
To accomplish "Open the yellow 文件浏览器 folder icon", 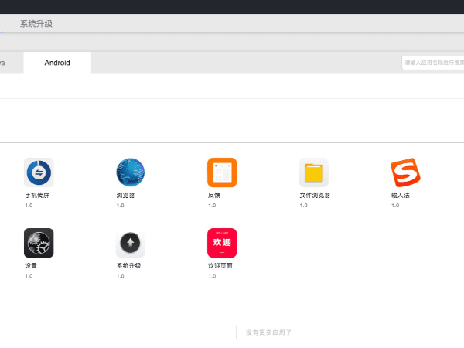I will (313, 172).
